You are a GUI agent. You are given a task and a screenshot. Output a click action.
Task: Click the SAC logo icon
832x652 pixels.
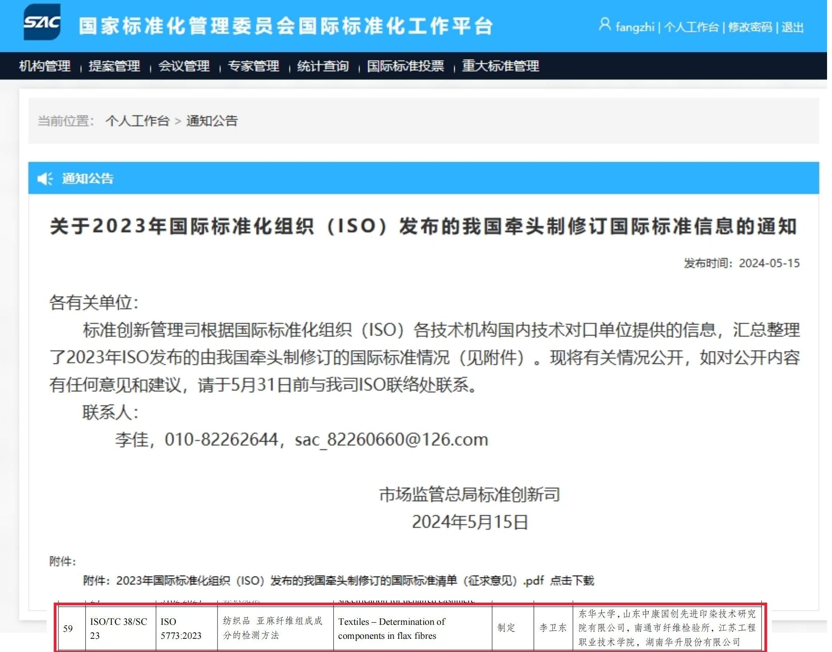pyautogui.click(x=42, y=22)
